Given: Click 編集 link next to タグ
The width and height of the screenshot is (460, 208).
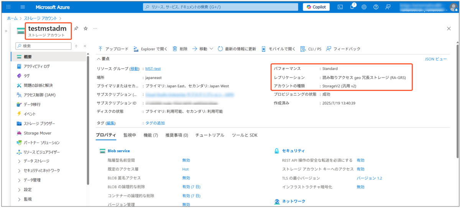Looking at the screenshot, I should (x=110, y=123).
